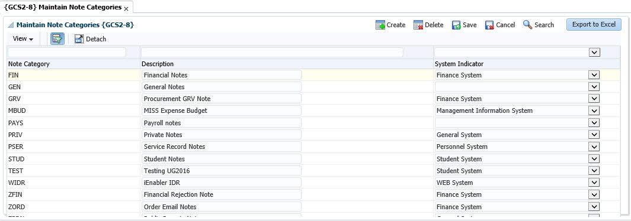Click the Note Category column header
Image resolution: width=631 pixels, height=221 pixels.
pyautogui.click(x=29, y=64)
